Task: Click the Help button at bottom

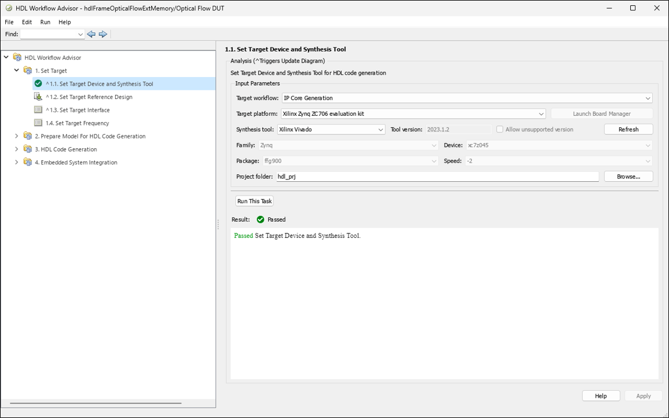Action: 601,396
